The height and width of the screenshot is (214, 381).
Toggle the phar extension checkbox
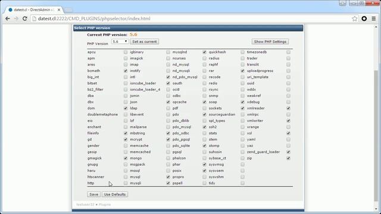coord(204,164)
